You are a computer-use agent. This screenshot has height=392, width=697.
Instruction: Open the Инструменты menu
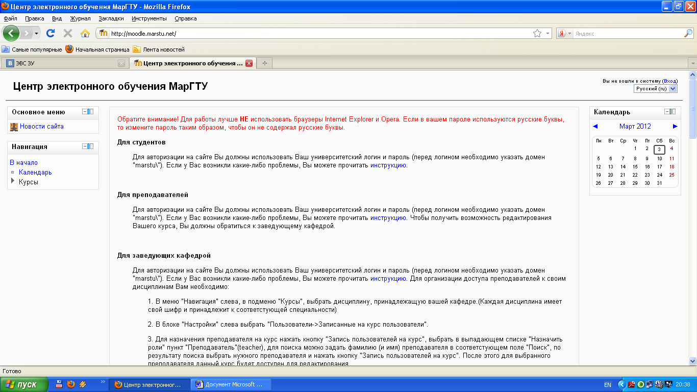point(149,18)
